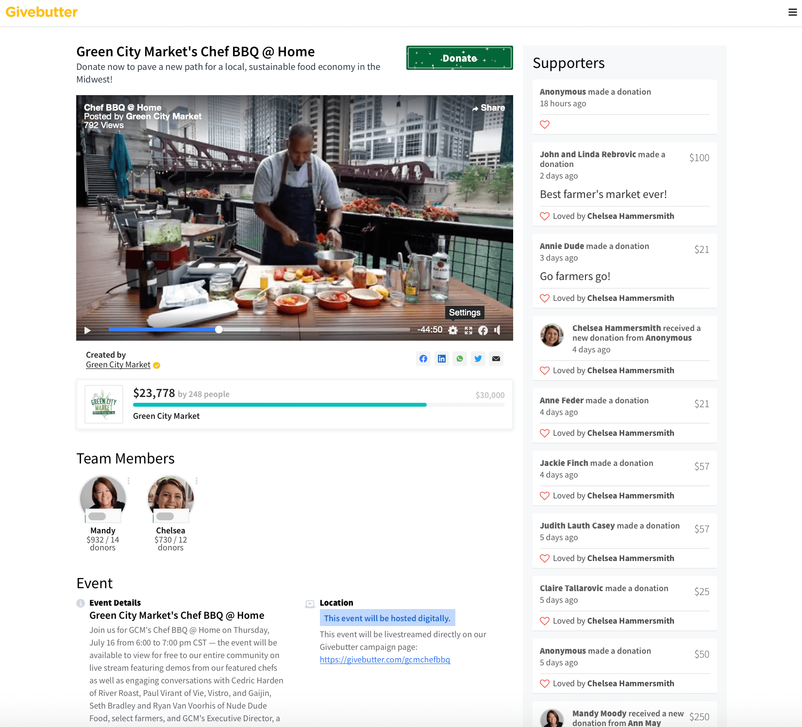
Task: Click the -44:50 remaining time display
Action: (430, 330)
